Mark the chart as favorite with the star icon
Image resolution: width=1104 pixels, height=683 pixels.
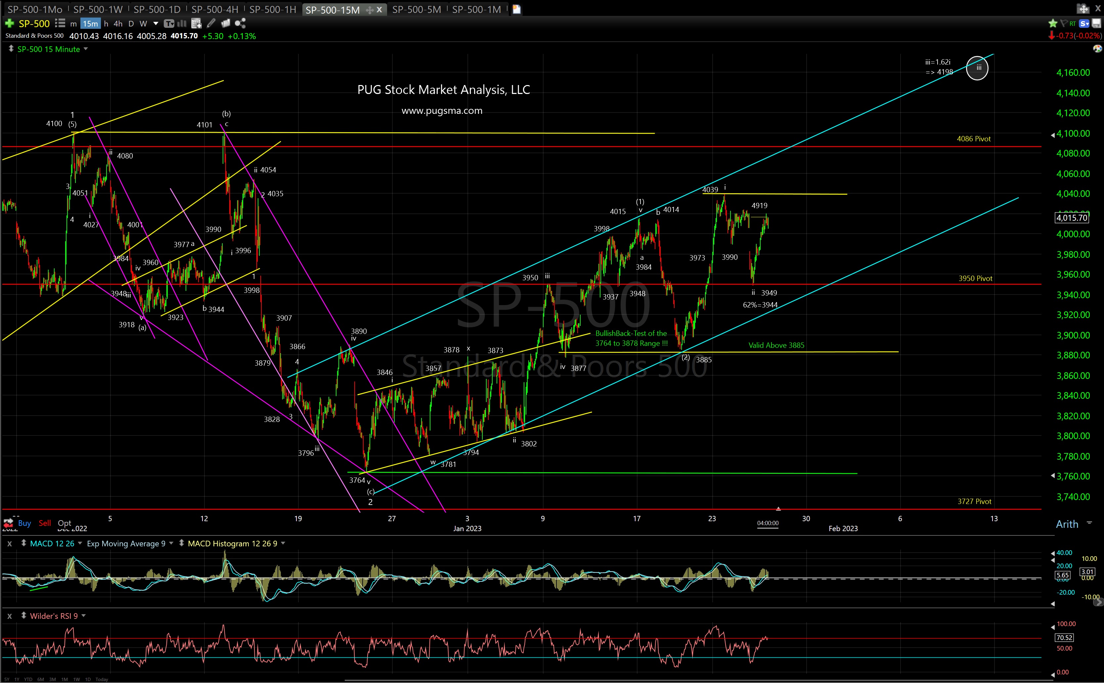pyautogui.click(x=1052, y=23)
